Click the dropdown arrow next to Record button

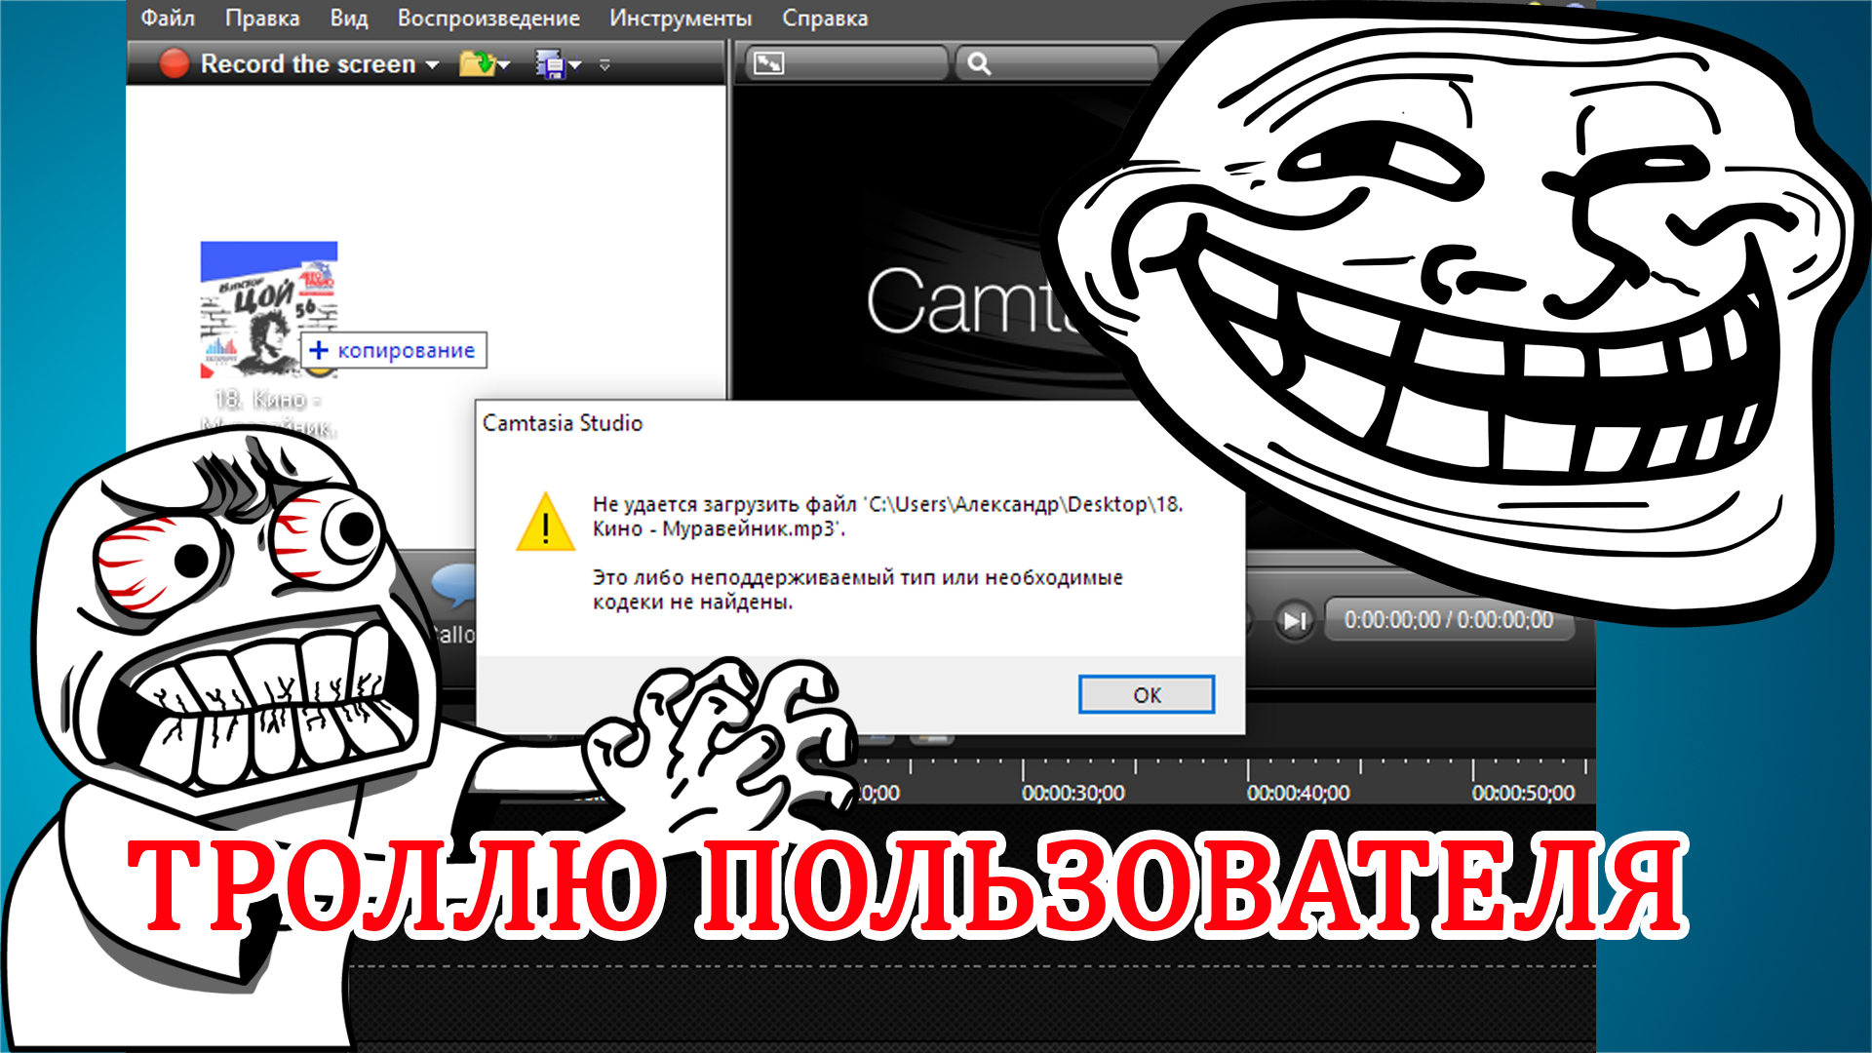[x=432, y=61]
